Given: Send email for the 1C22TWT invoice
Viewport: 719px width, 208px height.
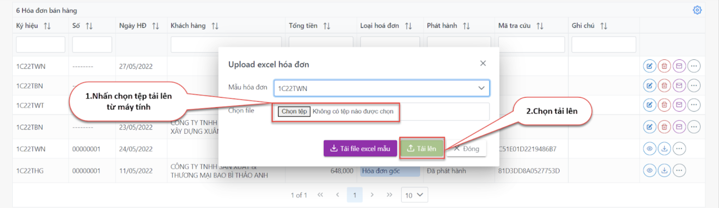Looking at the screenshot, I should 679,105.
